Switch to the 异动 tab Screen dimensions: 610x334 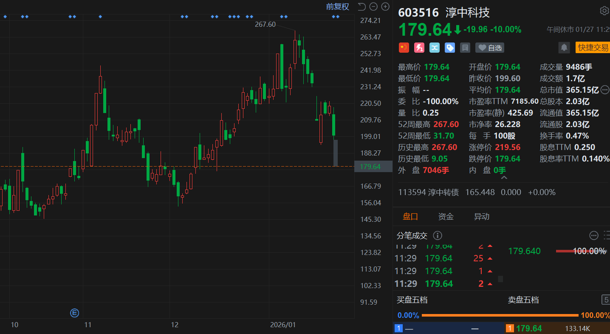tap(481, 217)
